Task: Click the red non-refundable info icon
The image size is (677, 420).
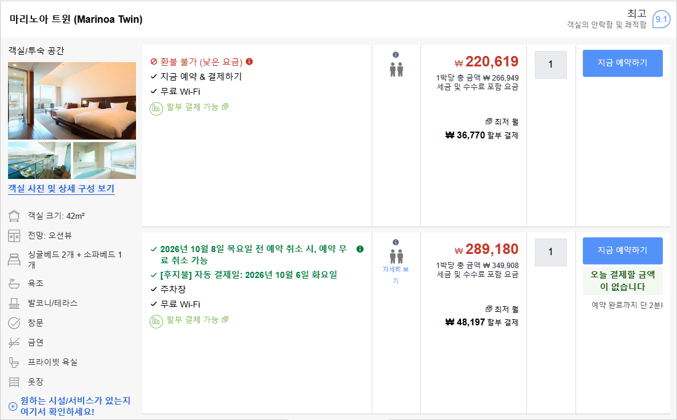Action: 249,61
